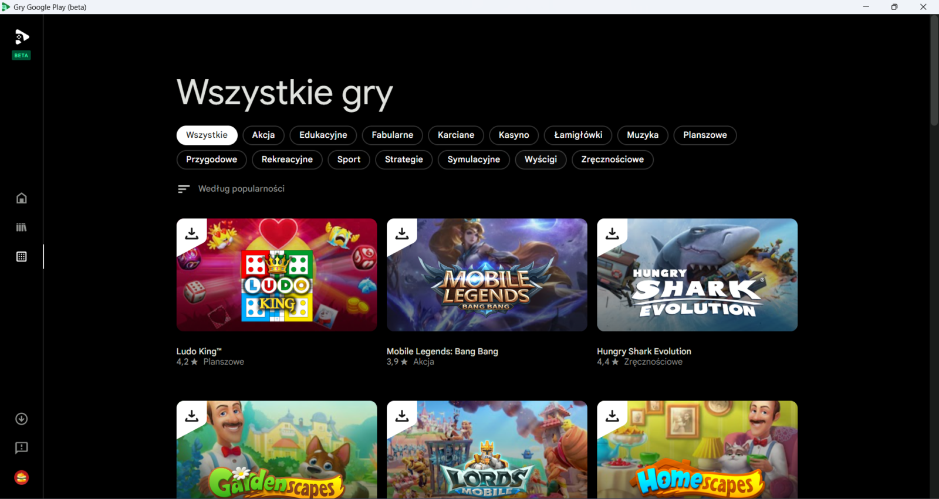Toggle the Akcja category filter

click(264, 135)
